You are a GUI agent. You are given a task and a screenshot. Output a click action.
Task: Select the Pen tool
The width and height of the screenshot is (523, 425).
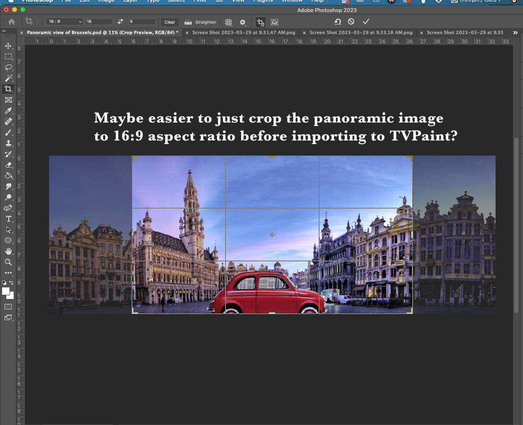(8, 208)
